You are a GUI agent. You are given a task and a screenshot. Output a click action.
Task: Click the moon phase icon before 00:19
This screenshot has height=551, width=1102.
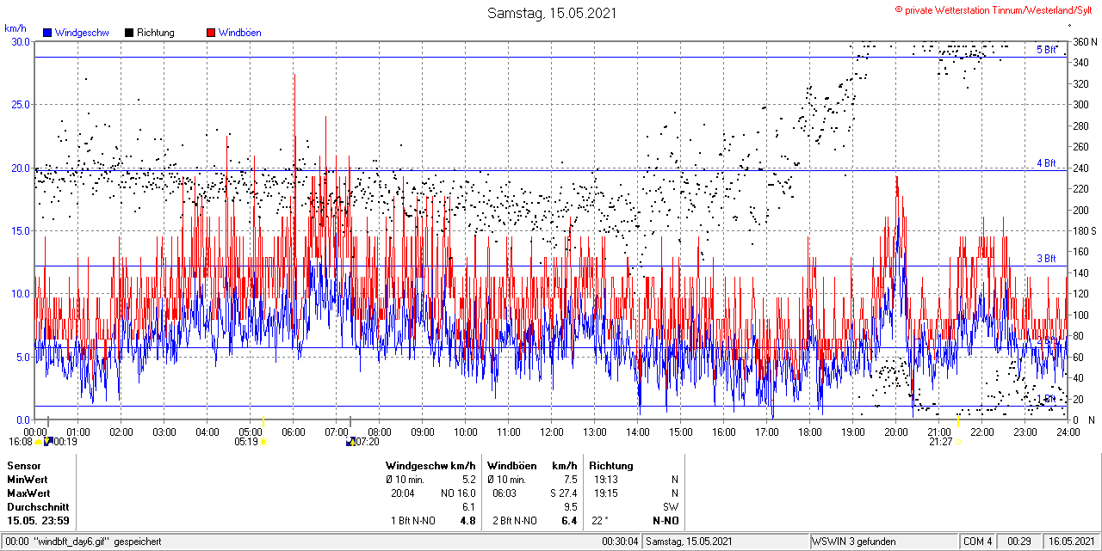[49, 441]
